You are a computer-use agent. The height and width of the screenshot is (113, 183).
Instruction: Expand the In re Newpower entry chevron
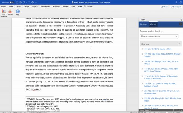point(142,91)
